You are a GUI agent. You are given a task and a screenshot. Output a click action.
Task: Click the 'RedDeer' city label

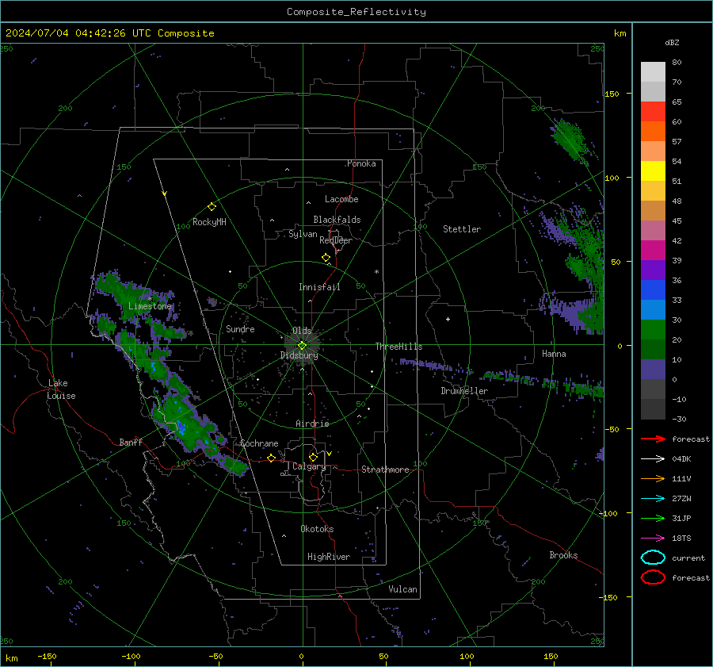pyautogui.click(x=336, y=240)
